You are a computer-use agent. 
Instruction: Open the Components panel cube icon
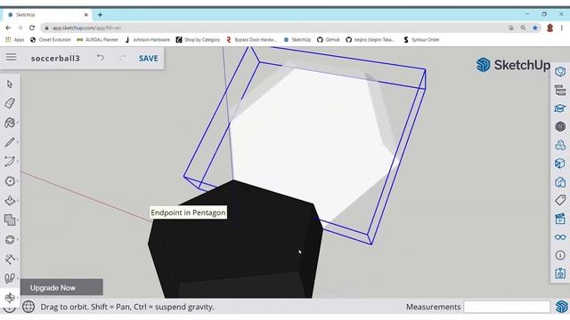(x=560, y=164)
